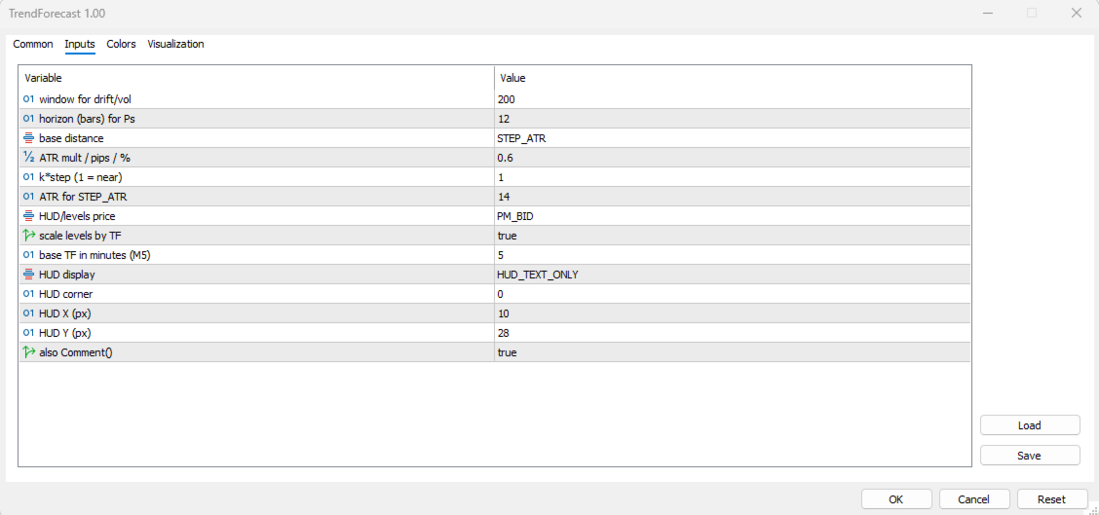This screenshot has width=1099, height=515.
Task: Switch to the Visualization tab
Action: point(176,44)
